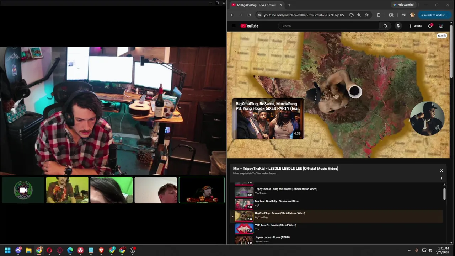455x256 pixels.
Task: Select the blond participant tile
Action: pos(156,190)
